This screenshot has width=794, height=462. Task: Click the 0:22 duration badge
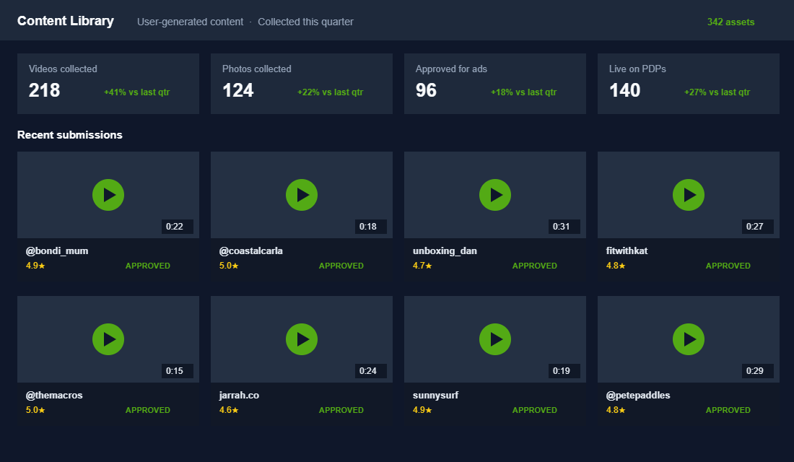(178, 227)
